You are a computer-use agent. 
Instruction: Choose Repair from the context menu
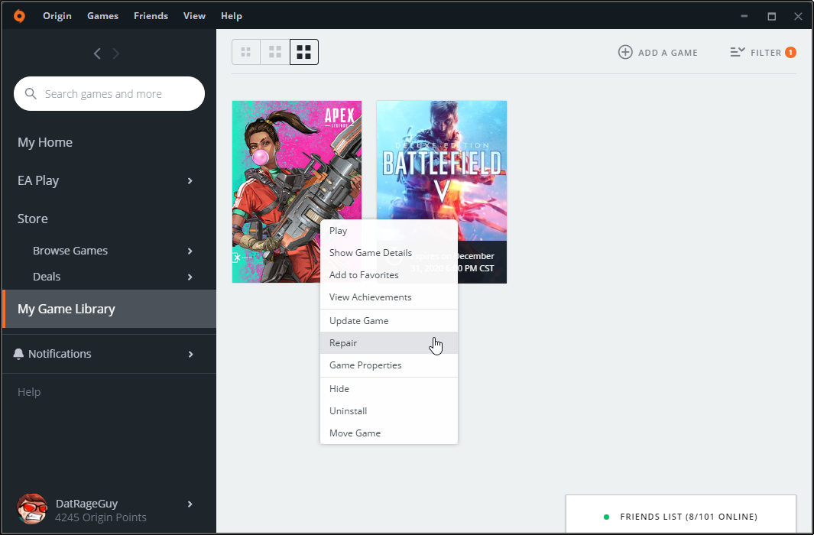click(343, 343)
